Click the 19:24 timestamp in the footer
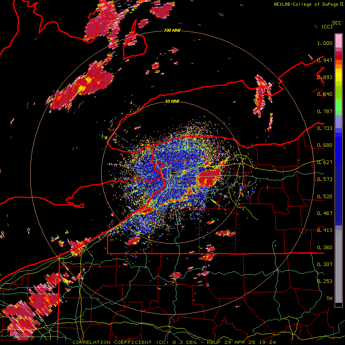This screenshot has width=345, height=345. (x=268, y=342)
